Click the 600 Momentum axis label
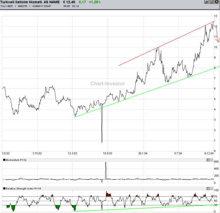 point(217,162)
